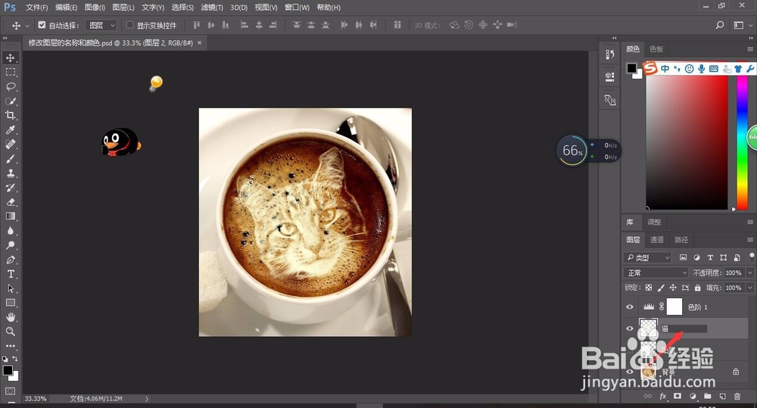
Task: Close the document tab 修改图层的名称和颜色.psd
Action: coord(199,43)
